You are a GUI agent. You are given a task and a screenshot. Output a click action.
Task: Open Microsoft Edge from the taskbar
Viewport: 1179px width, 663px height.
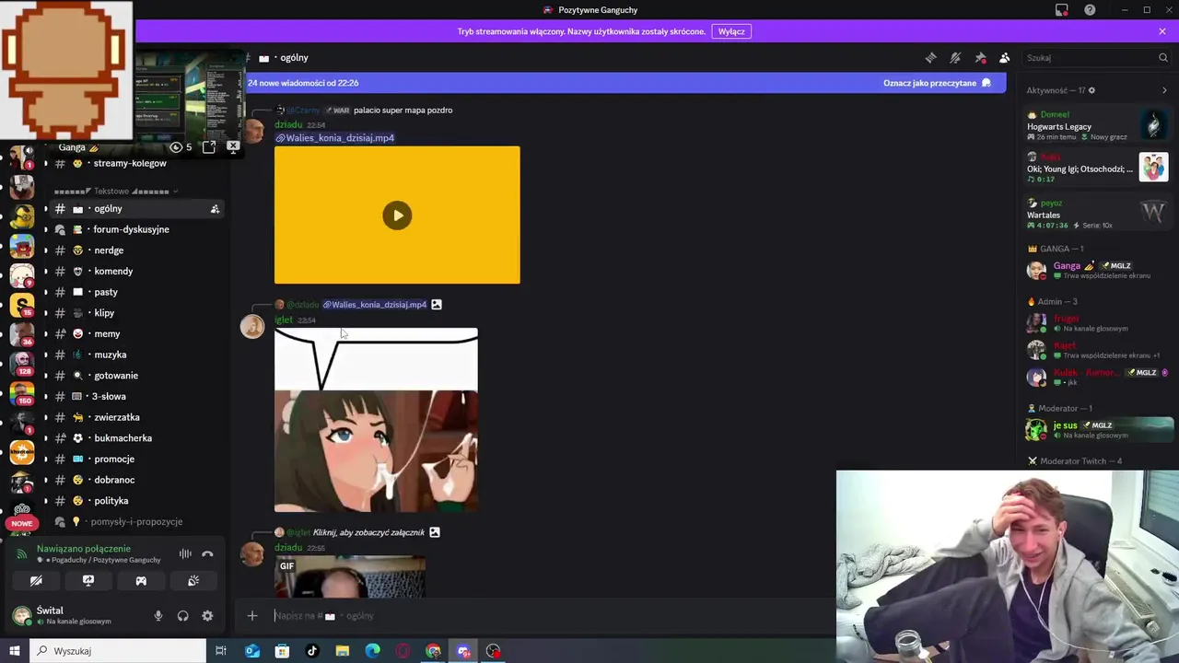372,651
